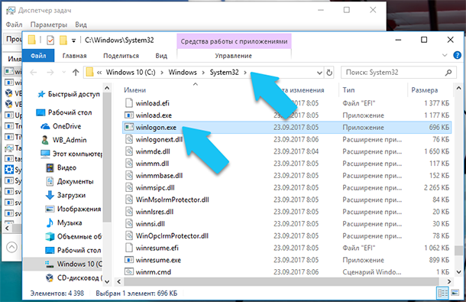Open Вид menu in Task Manager
Image resolution: width=466 pixels, height=302 pixels.
[x=81, y=24]
